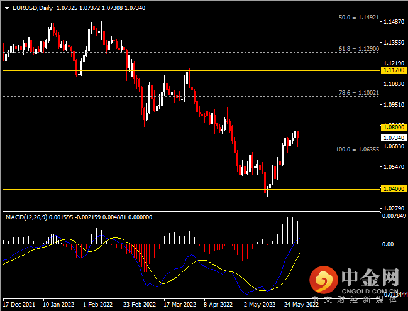
Task: Click the 2 May 2022 date label
Action: tap(260, 305)
